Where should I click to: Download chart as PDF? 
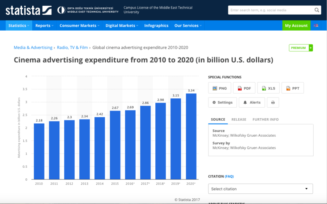coord(244,88)
